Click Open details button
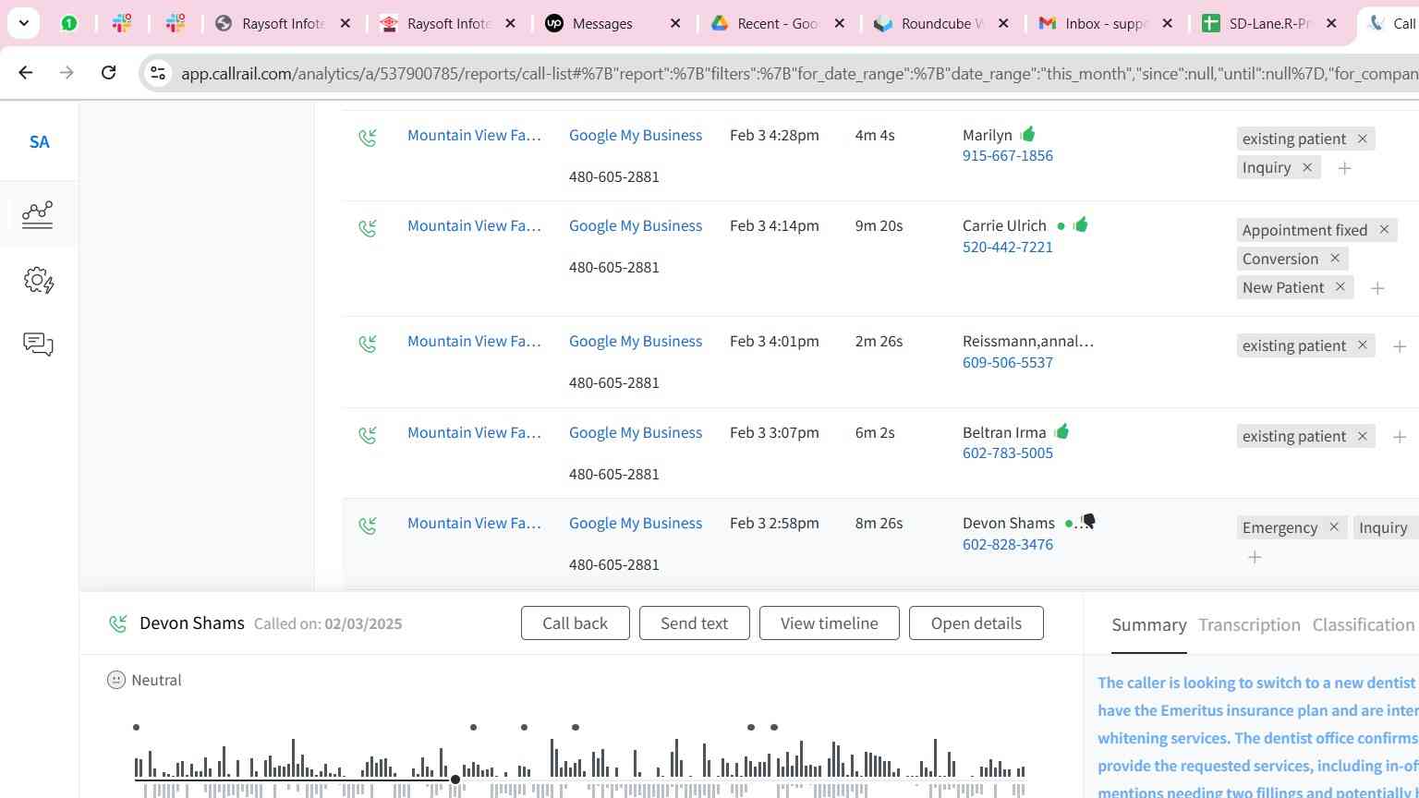The height and width of the screenshot is (798, 1419). pyautogui.click(x=976, y=623)
